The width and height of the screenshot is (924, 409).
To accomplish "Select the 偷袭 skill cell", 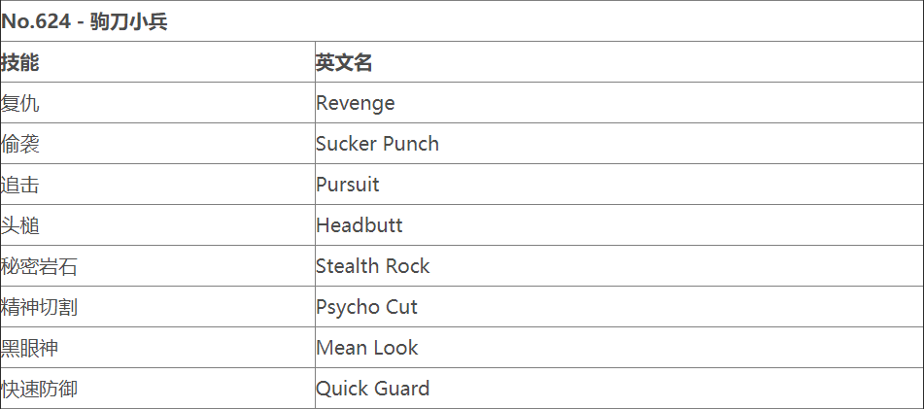I will point(20,144).
